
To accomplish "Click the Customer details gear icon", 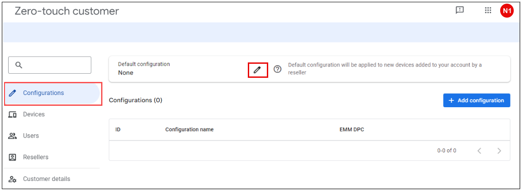I will pos(13,179).
